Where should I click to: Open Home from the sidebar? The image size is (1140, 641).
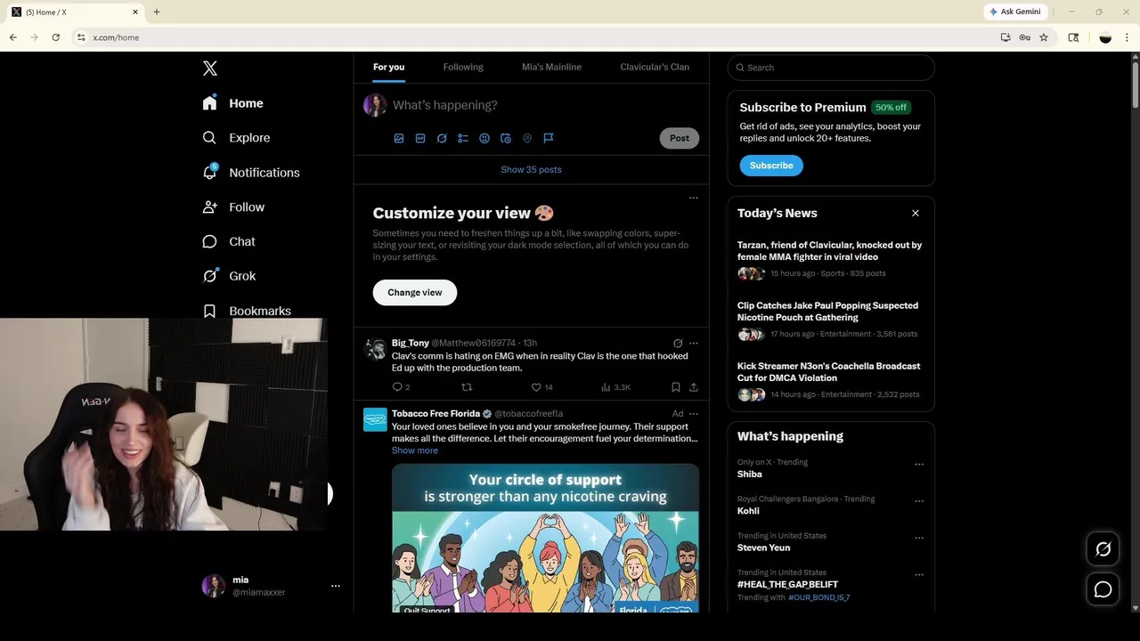232,103
